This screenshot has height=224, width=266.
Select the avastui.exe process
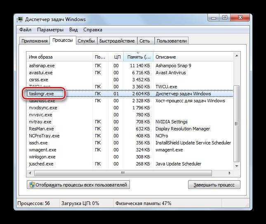(x=41, y=73)
